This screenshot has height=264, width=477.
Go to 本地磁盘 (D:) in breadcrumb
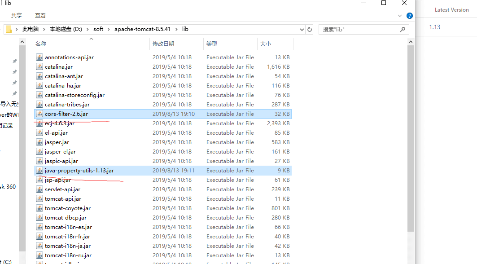pos(66,29)
